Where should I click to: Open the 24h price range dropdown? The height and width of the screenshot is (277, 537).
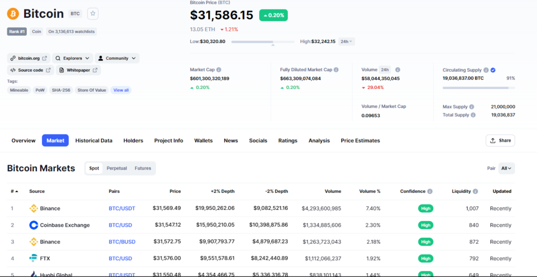347,41
